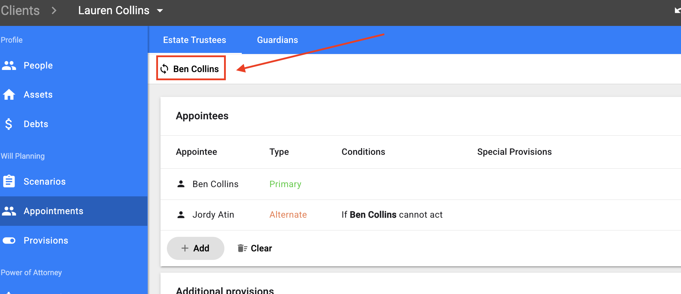Click person icon next to Jordy Atin

click(x=181, y=214)
